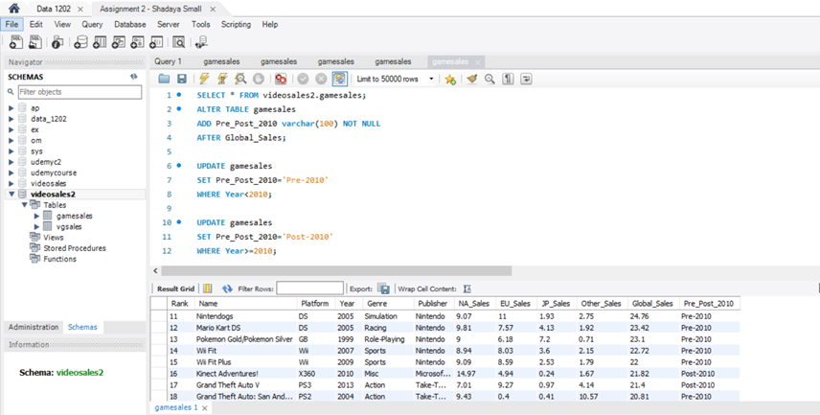Screen dimensions: 820x415
Task: Expand the videosales schema
Action: click(11, 184)
